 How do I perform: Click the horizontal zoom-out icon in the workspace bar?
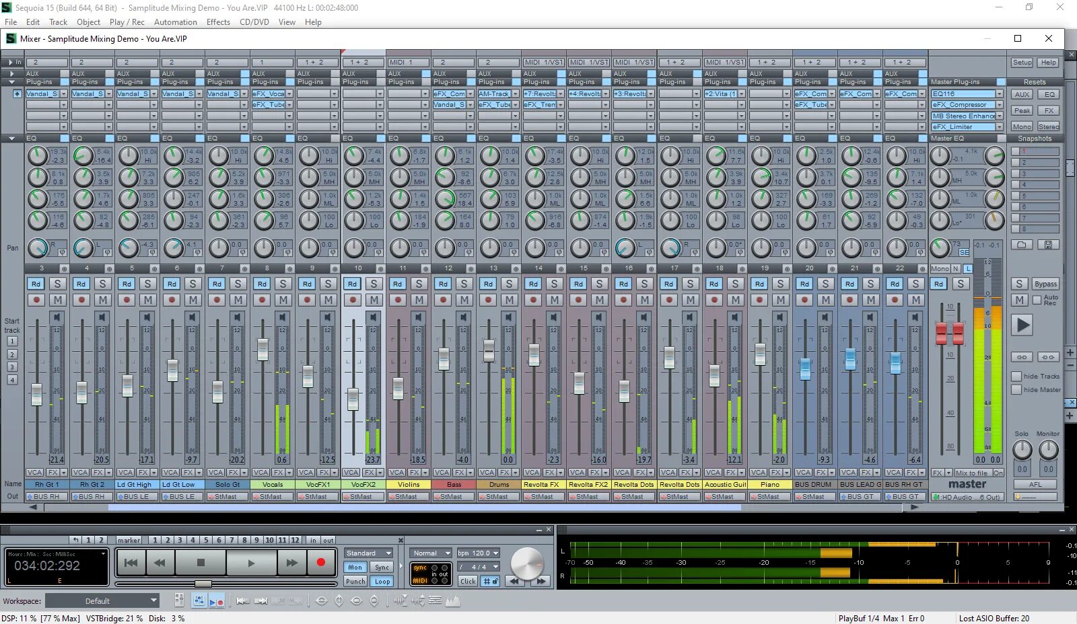coord(321,600)
